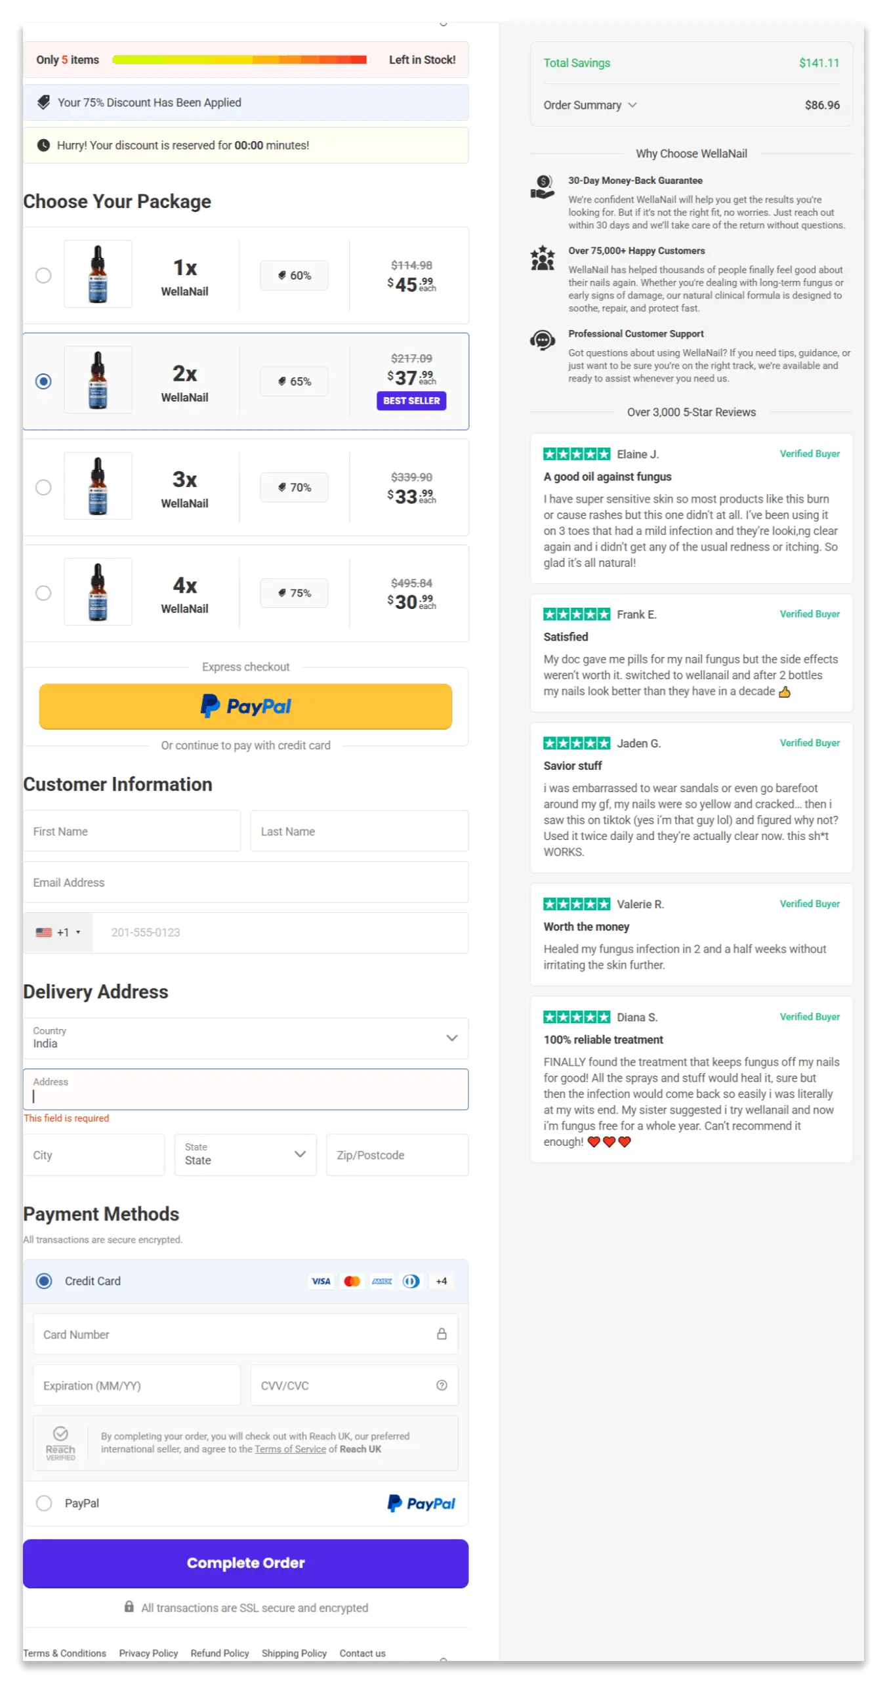Open the Terms of Service link
887x1684 pixels.
(x=289, y=1448)
